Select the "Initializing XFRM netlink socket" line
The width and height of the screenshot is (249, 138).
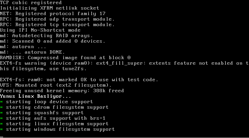point(49,8)
